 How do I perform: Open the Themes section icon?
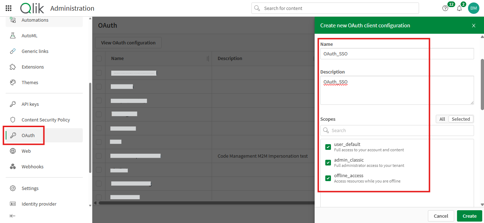point(13,82)
